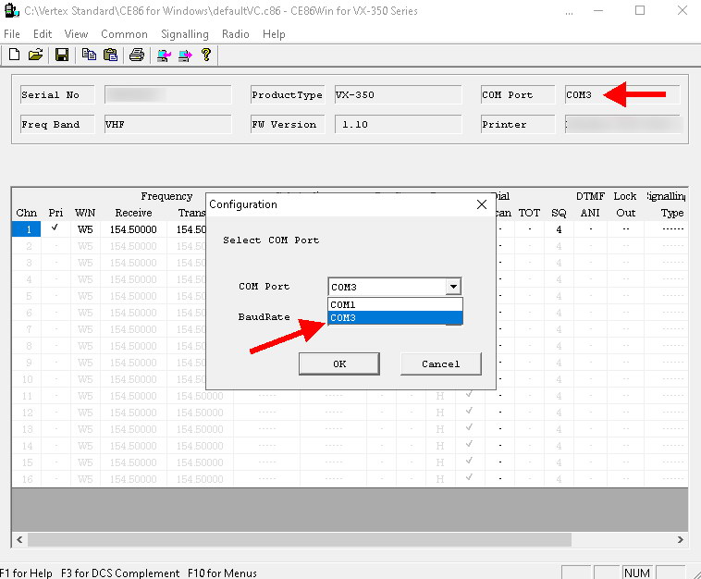The image size is (701, 579).
Task: Expand the COM Port combo box arrow
Action: click(453, 287)
